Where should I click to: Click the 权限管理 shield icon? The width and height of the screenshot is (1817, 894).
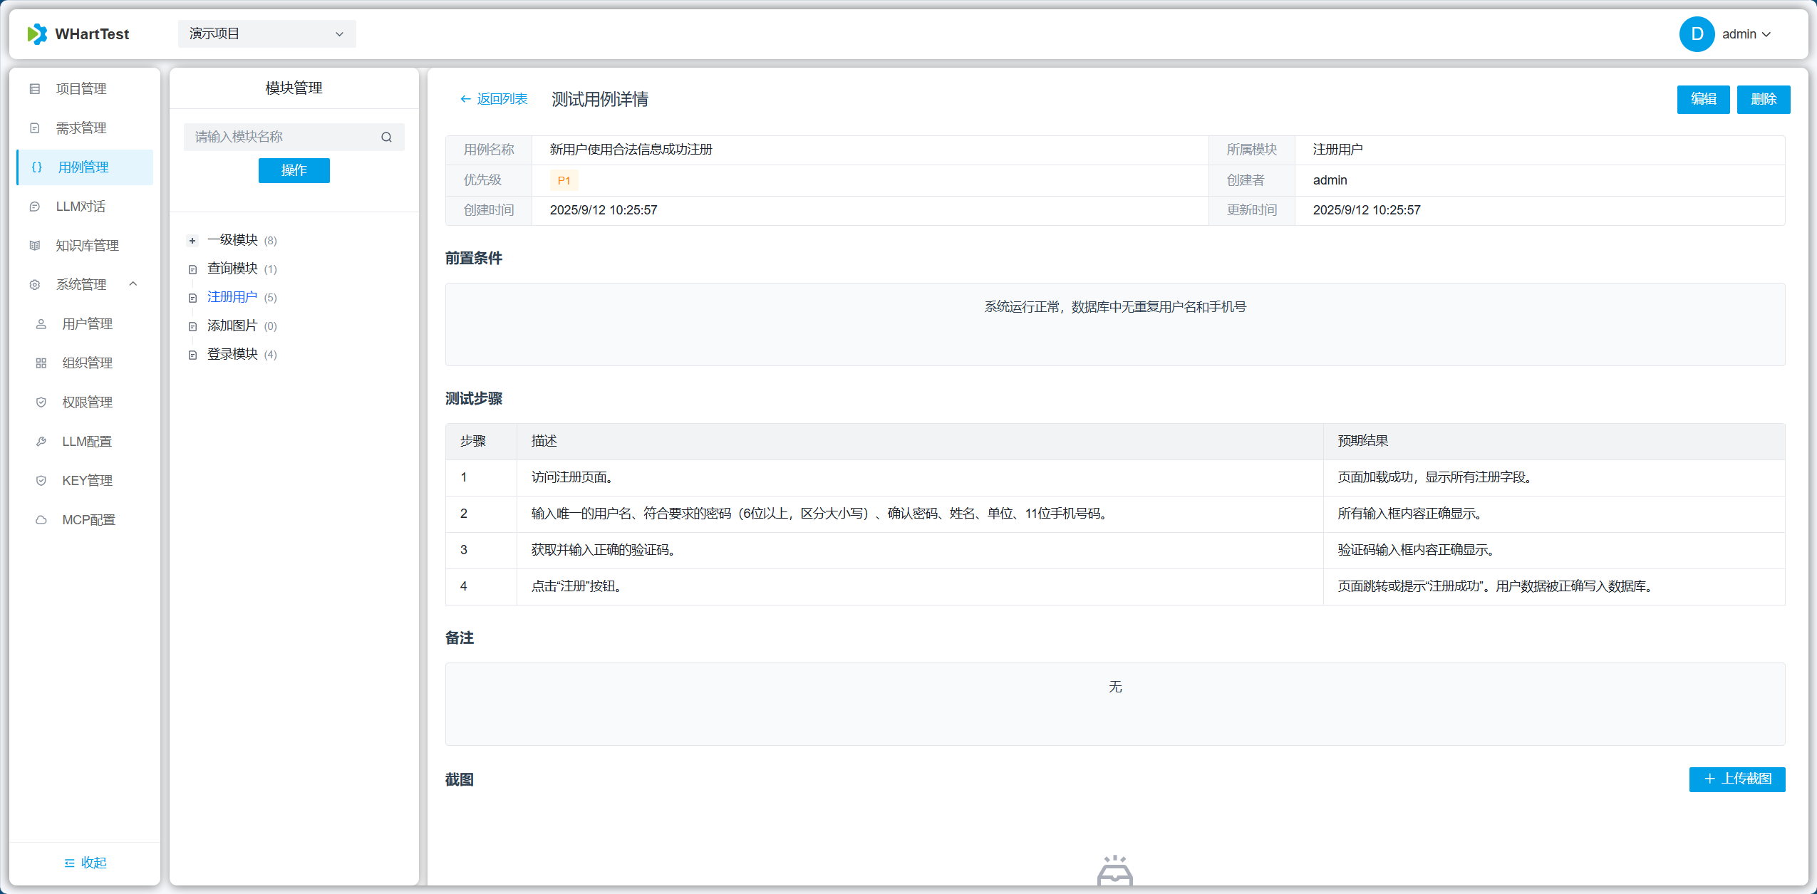[41, 402]
